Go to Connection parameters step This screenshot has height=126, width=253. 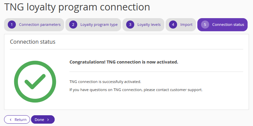pyautogui.click(x=34, y=25)
